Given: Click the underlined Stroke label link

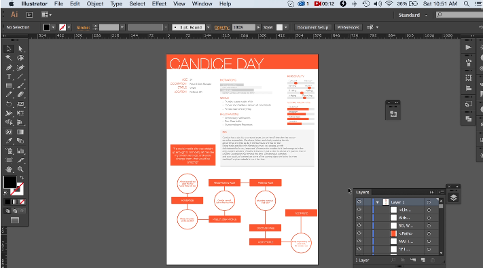Looking at the screenshot, I should [x=83, y=27].
